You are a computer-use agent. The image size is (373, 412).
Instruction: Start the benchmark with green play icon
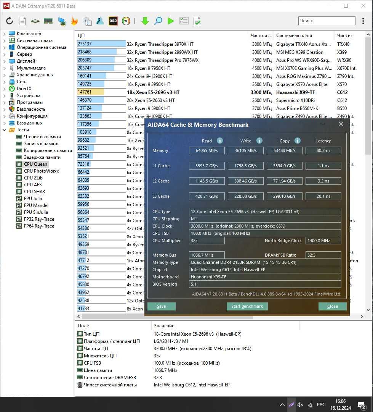171,21
